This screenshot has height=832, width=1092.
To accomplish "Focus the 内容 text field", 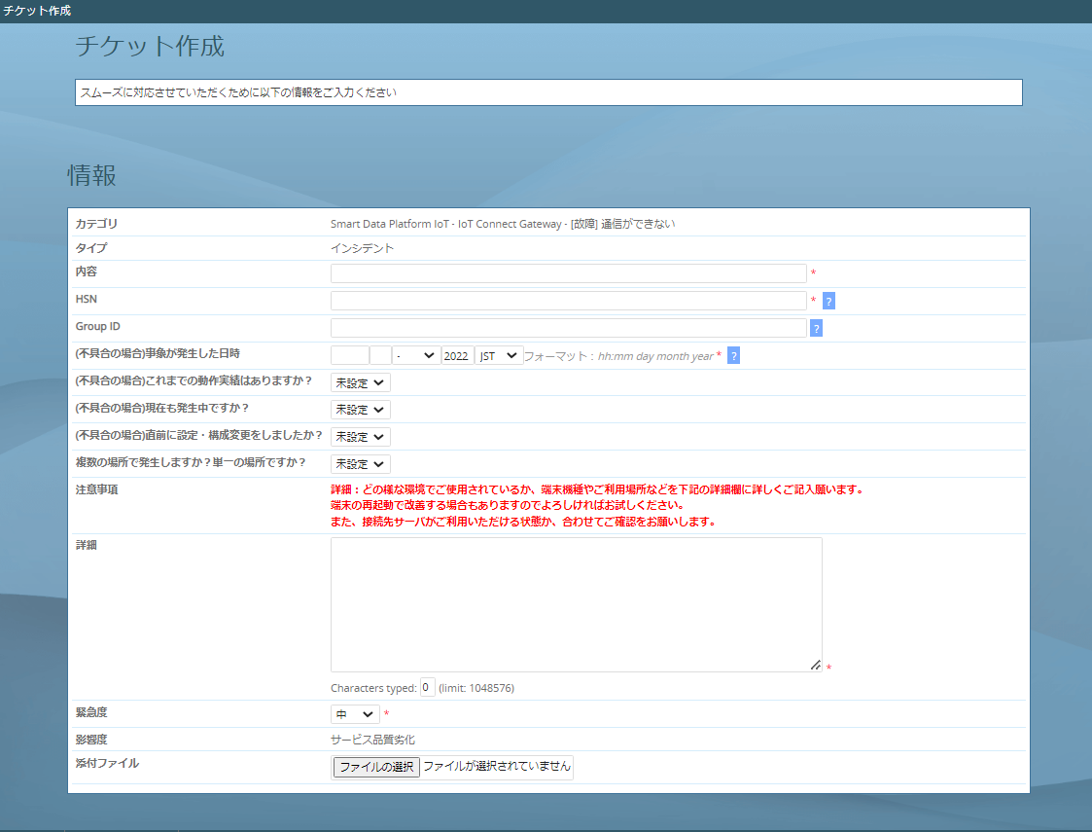I will click(568, 273).
